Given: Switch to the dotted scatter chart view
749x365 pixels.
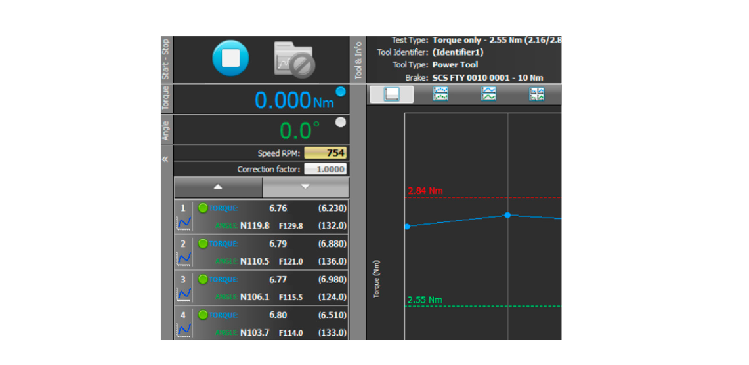Looking at the screenshot, I should click(440, 94).
